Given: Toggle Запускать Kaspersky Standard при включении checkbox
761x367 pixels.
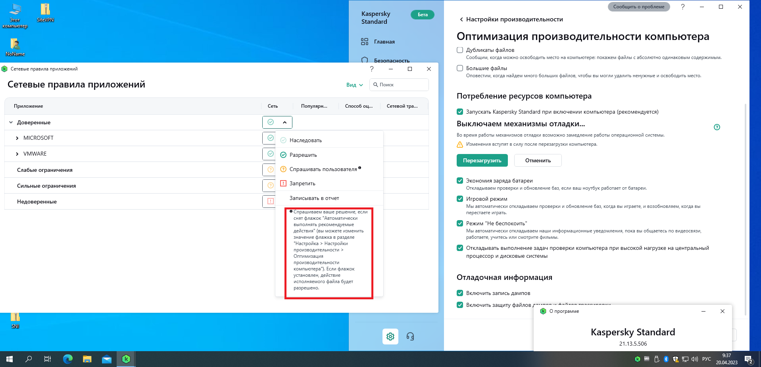Looking at the screenshot, I should (460, 112).
